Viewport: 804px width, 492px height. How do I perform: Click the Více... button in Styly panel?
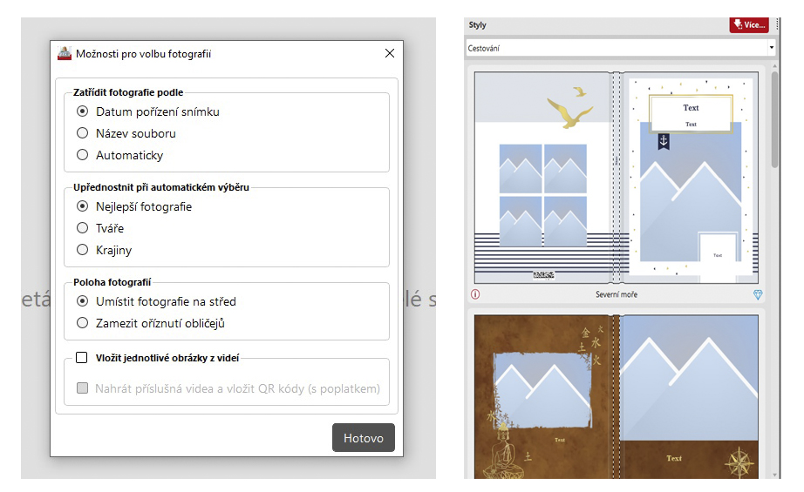coord(749,24)
